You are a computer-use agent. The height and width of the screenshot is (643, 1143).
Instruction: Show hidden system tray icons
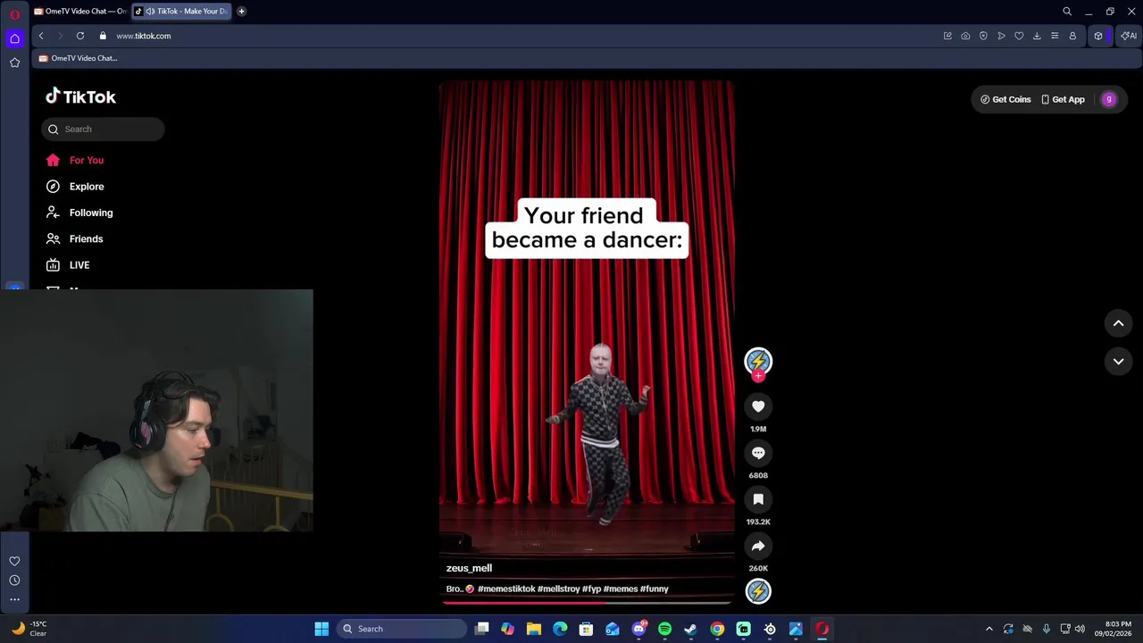(989, 629)
